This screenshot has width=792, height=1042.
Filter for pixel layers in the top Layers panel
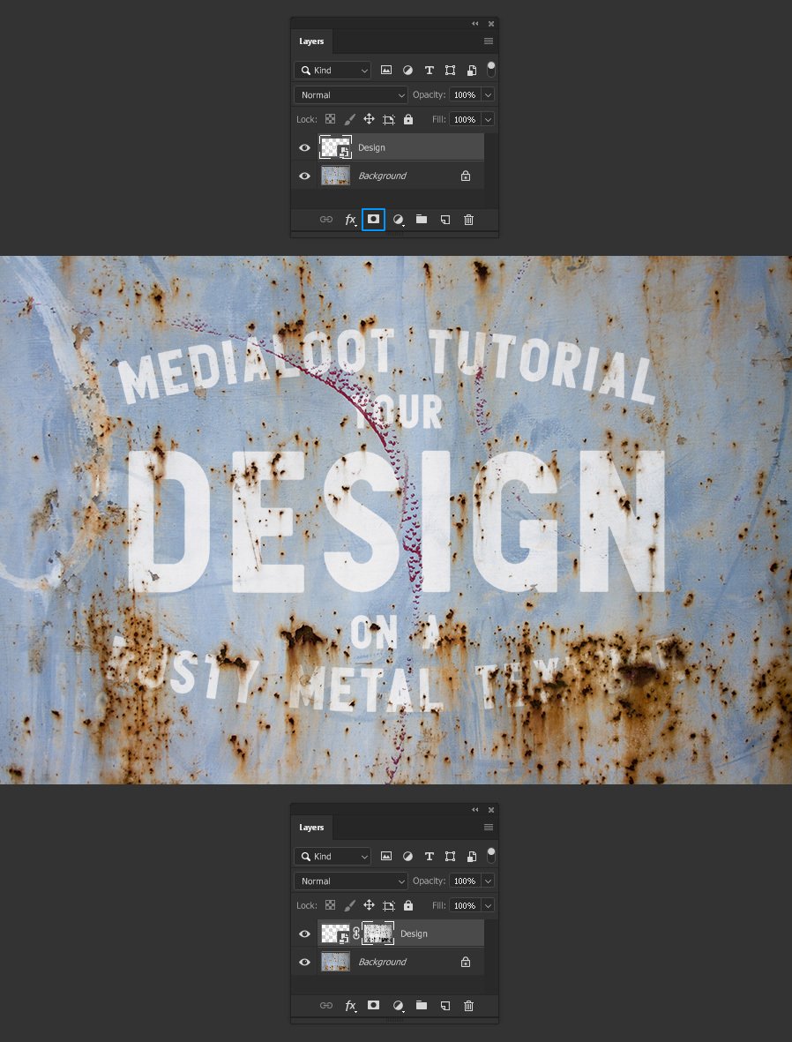(386, 71)
